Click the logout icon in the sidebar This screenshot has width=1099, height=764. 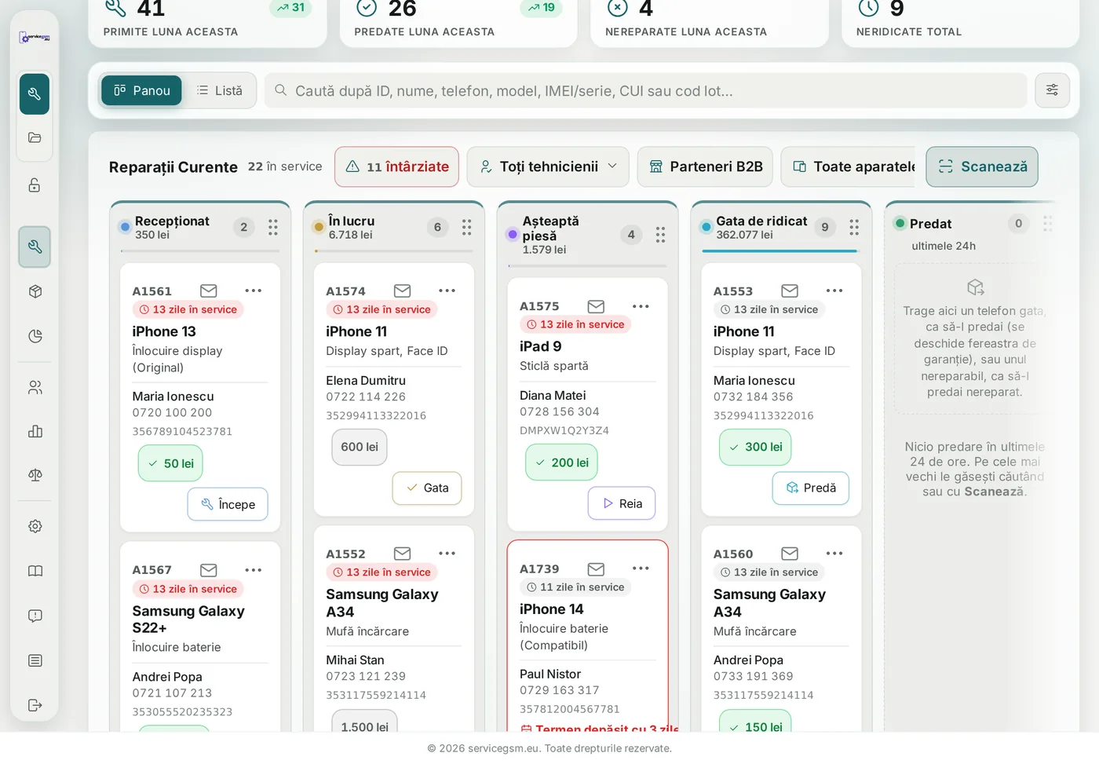tap(35, 705)
